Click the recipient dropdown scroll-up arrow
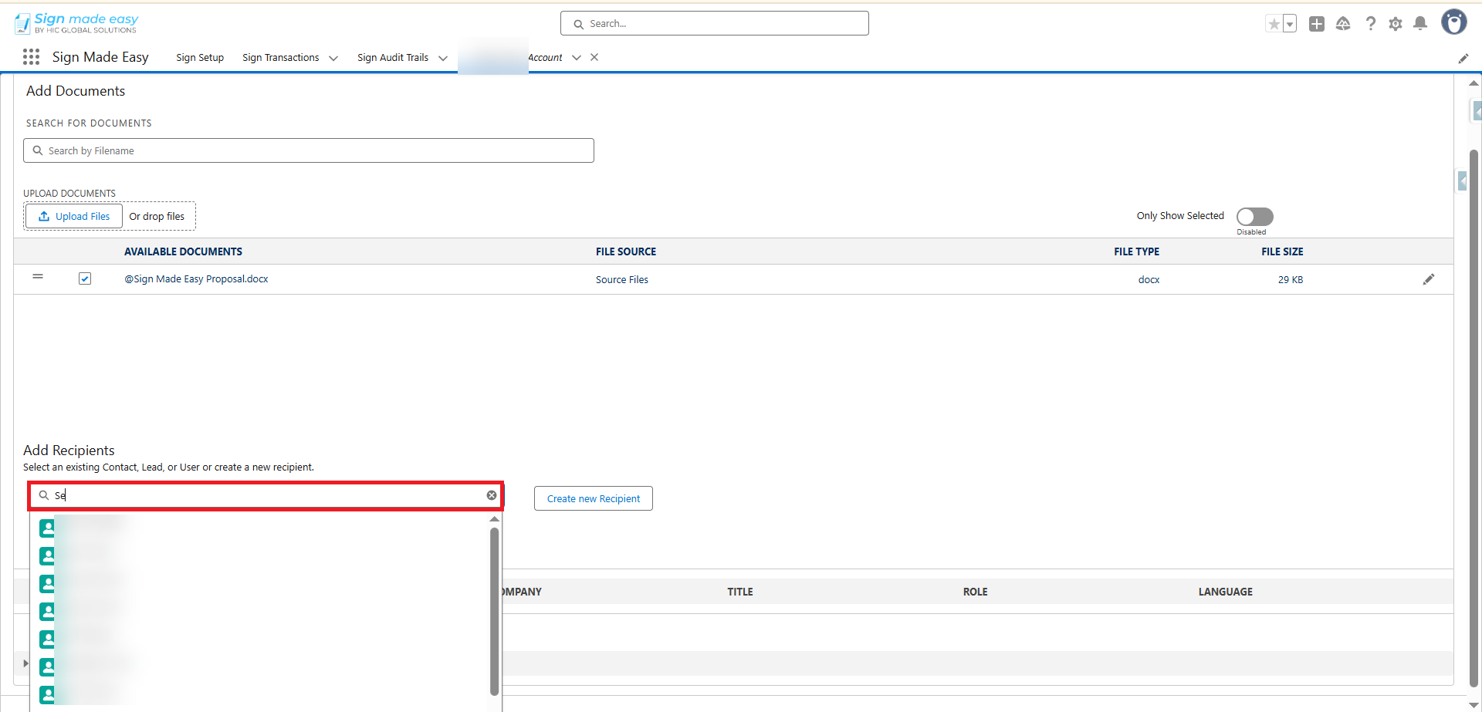1482x712 pixels. pos(495,519)
